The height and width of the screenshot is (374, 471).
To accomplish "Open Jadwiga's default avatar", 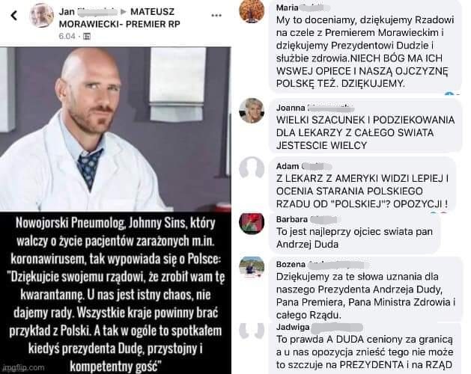I will [252, 330].
